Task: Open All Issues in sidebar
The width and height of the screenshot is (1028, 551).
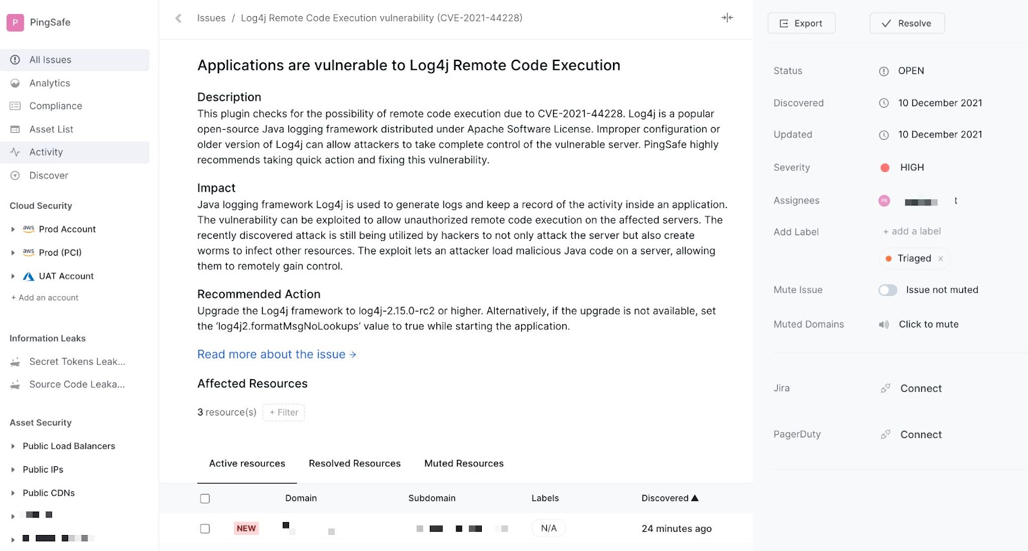Action: [x=75, y=60]
